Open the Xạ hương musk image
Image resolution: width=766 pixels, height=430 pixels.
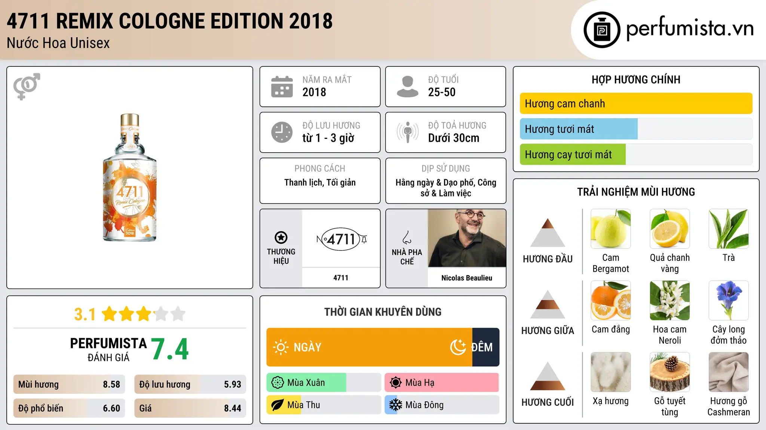pos(611,372)
